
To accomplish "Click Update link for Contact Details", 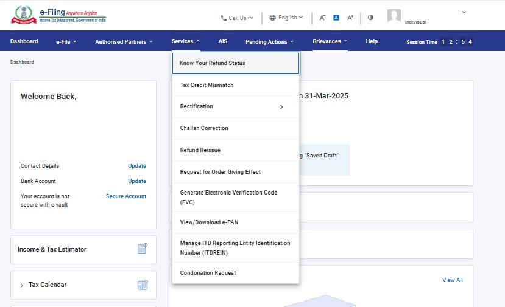I will (137, 166).
